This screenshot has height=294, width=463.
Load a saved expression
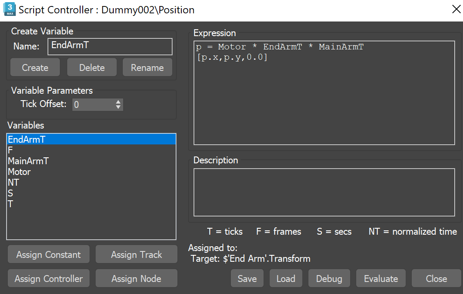click(x=286, y=278)
